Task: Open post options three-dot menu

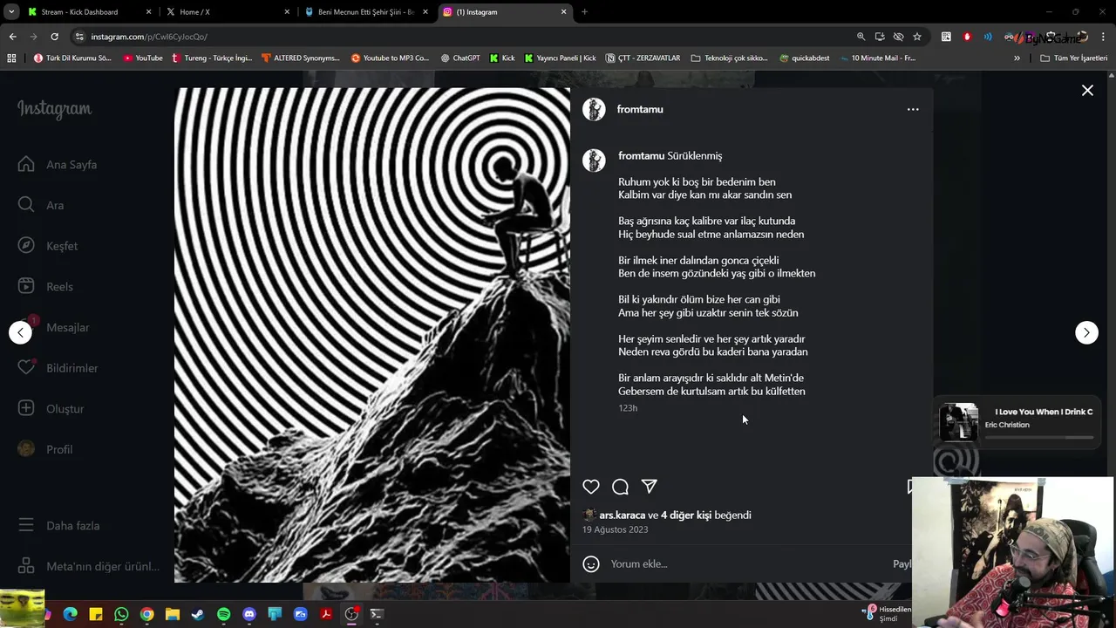Action: coord(913,109)
